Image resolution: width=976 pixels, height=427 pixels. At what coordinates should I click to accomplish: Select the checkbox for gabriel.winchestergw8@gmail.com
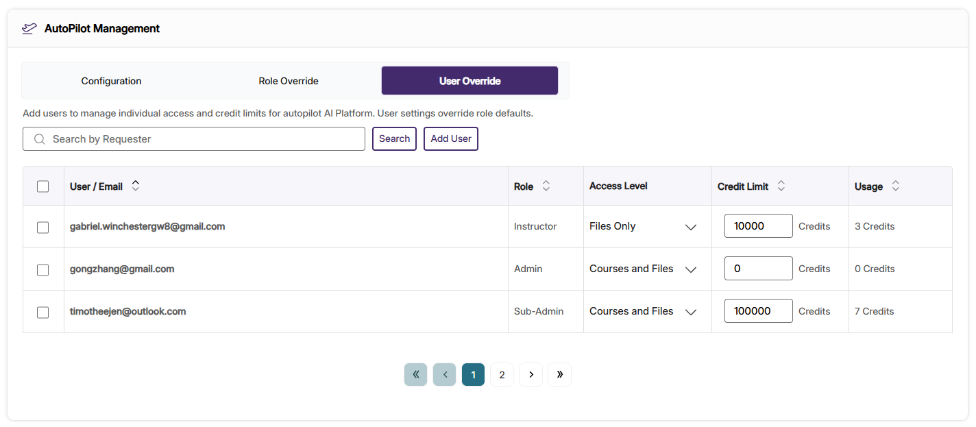pos(43,227)
